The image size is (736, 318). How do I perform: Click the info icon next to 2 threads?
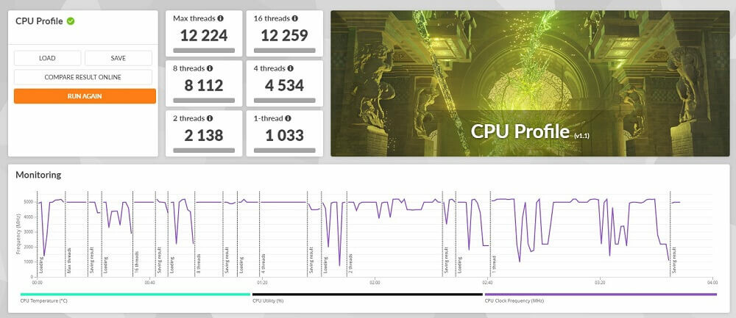tap(210, 118)
